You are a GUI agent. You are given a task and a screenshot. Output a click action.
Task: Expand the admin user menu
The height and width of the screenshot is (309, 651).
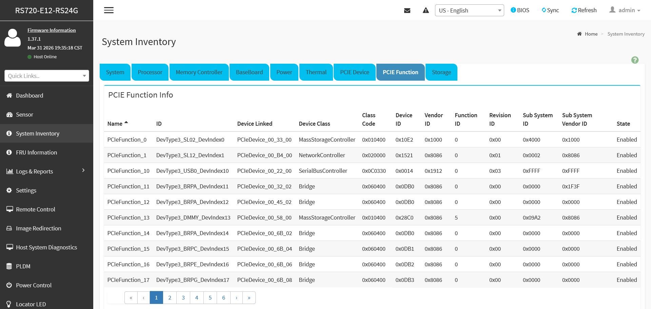[625, 10]
